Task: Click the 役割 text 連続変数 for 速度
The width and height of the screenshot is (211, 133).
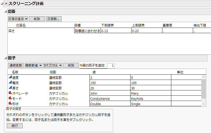Action: pyautogui.click(x=55, y=78)
